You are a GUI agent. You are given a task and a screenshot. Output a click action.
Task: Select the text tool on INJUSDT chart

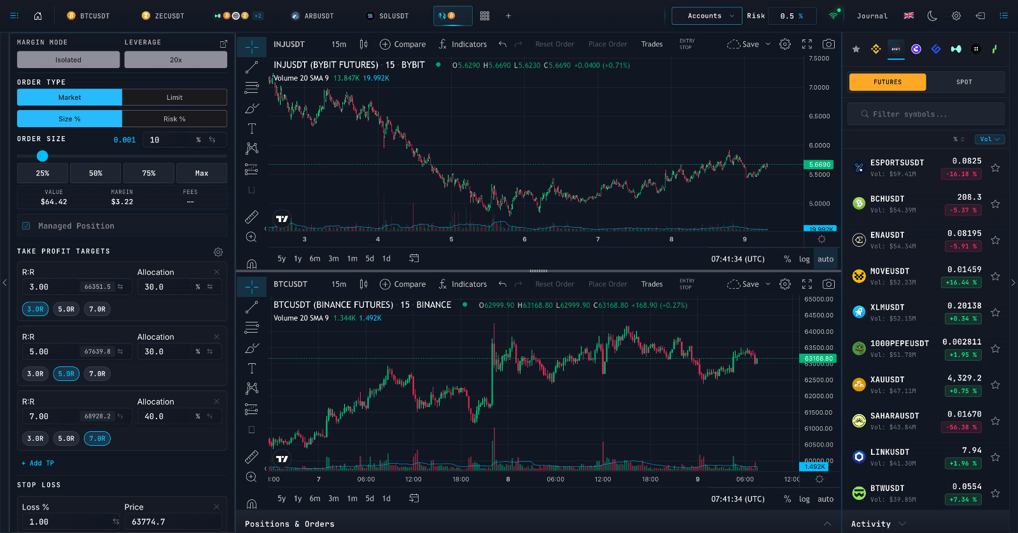tap(252, 128)
